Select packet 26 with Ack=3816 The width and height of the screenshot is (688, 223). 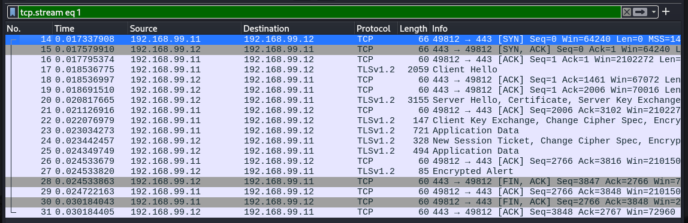click(343, 161)
